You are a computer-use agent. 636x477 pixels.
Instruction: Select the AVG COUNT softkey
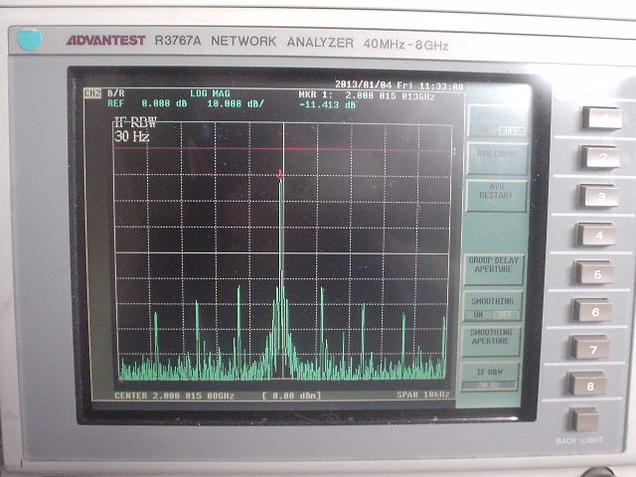(x=496, y=157)
